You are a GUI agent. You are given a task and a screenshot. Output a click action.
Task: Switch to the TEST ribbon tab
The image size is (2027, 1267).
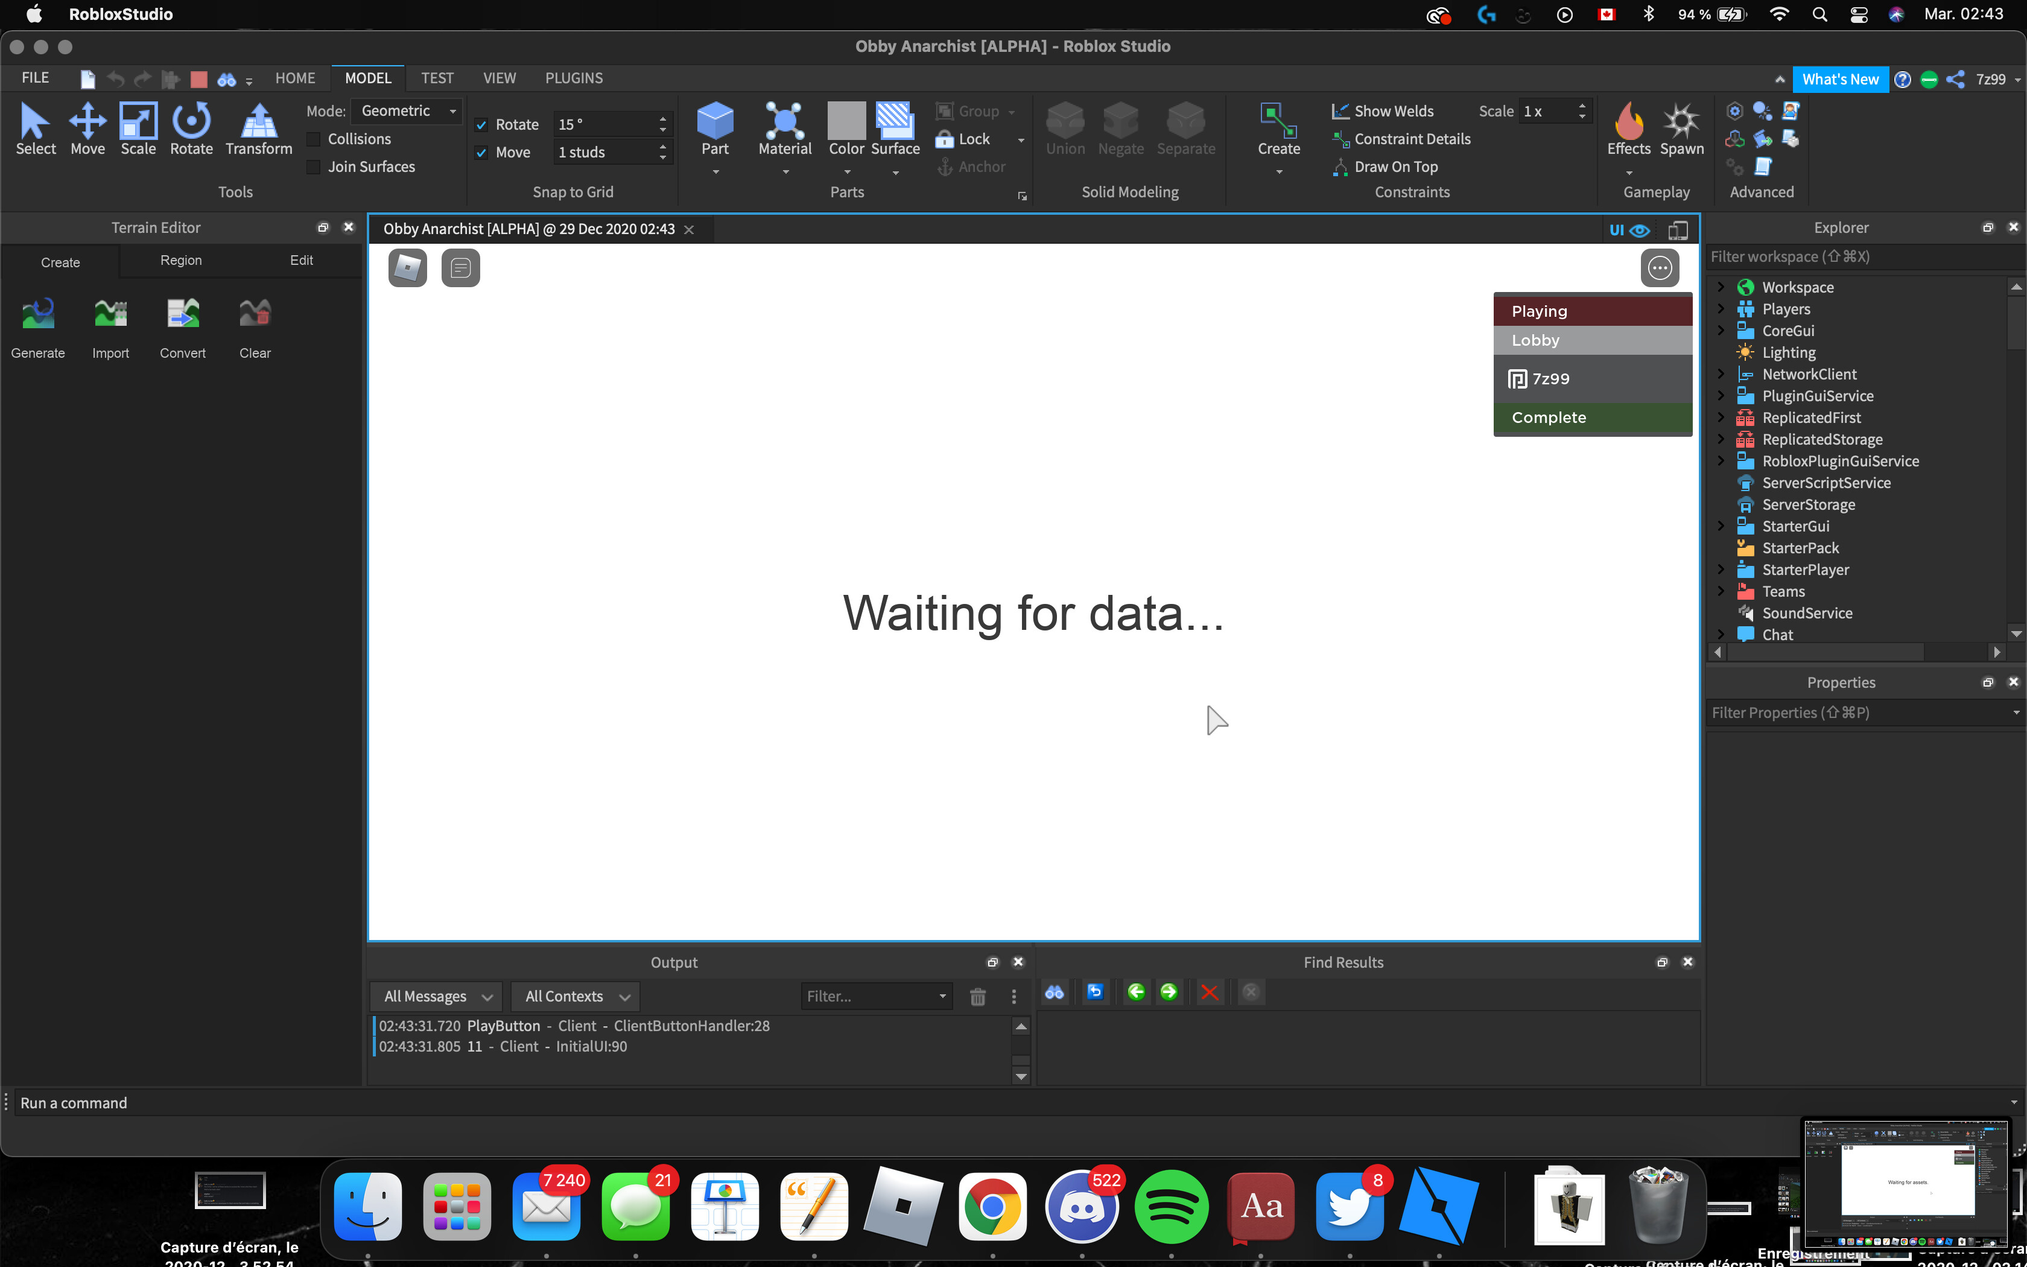click(436, 78)
